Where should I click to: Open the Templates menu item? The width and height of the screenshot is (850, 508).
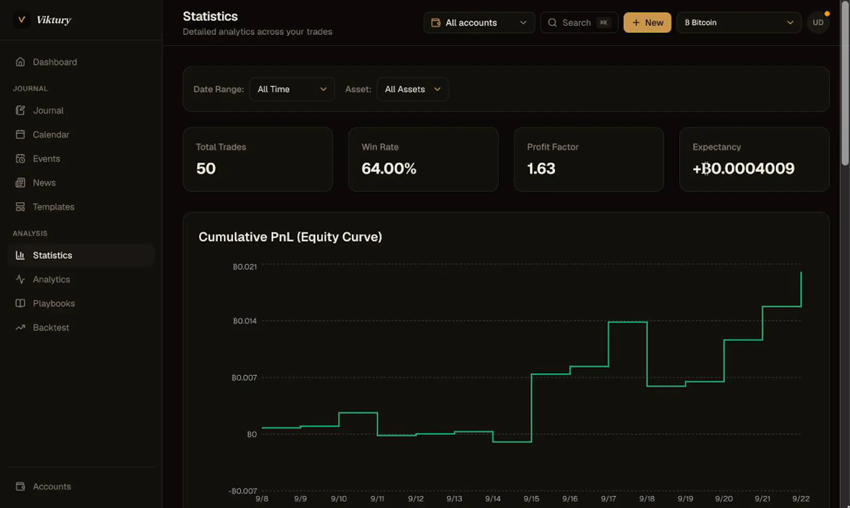pos(81,207)
